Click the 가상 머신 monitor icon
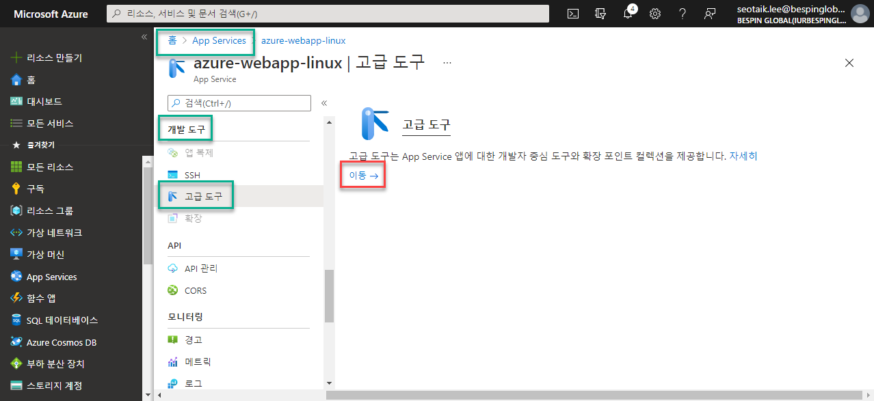 [x=17, y=254]
